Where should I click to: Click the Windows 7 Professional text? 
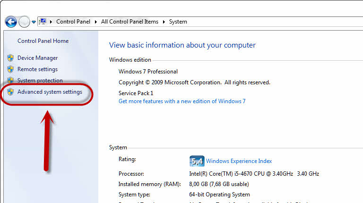[148, 72]
